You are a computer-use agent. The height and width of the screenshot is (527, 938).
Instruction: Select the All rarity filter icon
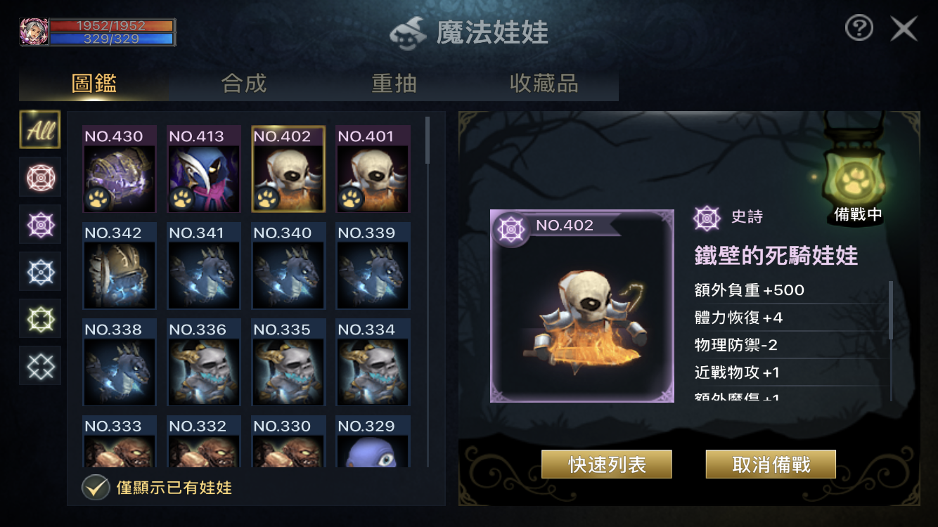coord(40,129)
